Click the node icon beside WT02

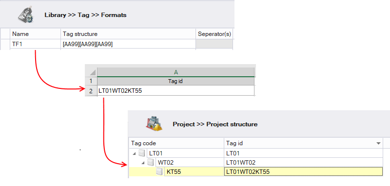click(150, 163)
